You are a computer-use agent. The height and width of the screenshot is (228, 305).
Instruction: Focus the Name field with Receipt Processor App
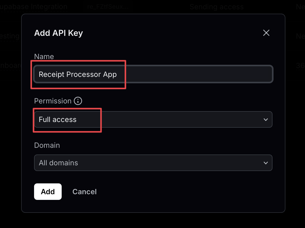point(153,74)
